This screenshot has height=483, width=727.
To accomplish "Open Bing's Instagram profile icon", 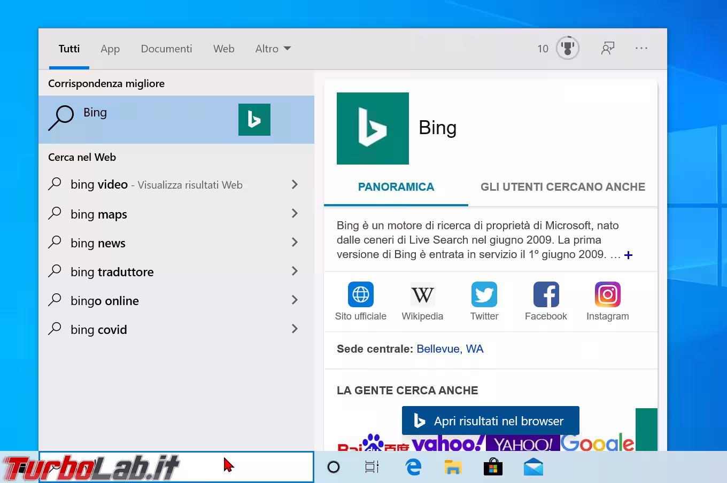I will click(x=607, y=294).
